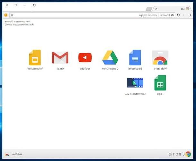Viewport: 196px width, 161px height.
Task: Bookmark this page with the star icon
Action: 12,15
